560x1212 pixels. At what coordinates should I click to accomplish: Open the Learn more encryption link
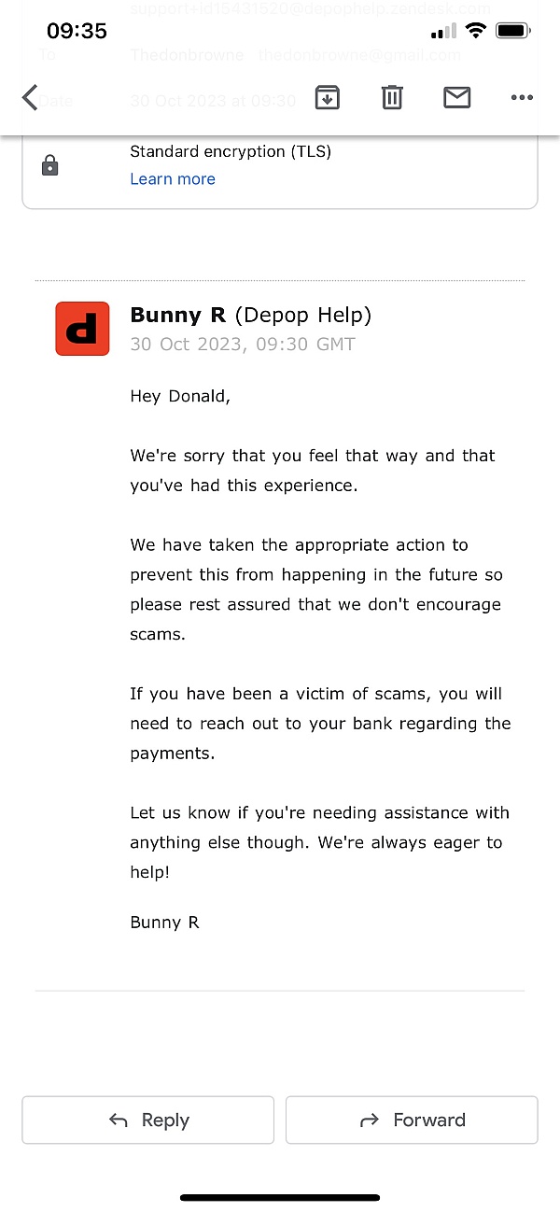173,179
